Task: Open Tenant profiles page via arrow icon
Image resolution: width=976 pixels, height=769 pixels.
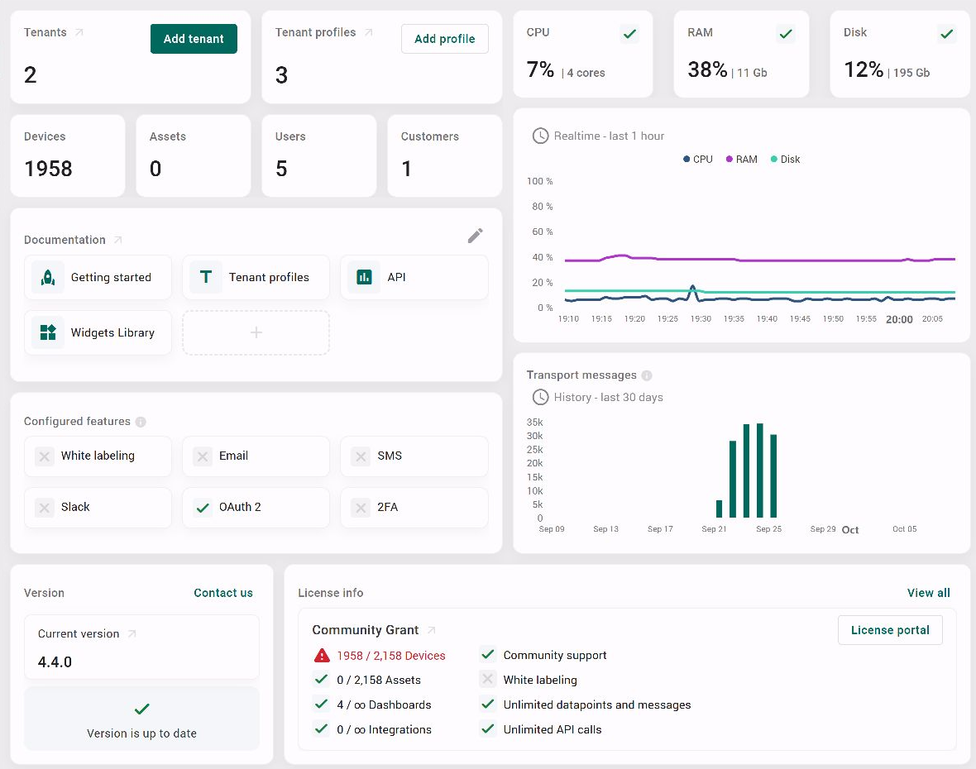Action: click(369, 32)
